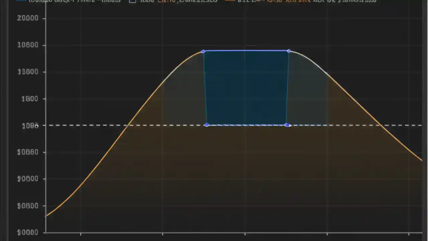Image resolution: width=428 pixels, height=241 pixels.
Task: Click the 10800 y-axis label
Action: click(28, 45)
